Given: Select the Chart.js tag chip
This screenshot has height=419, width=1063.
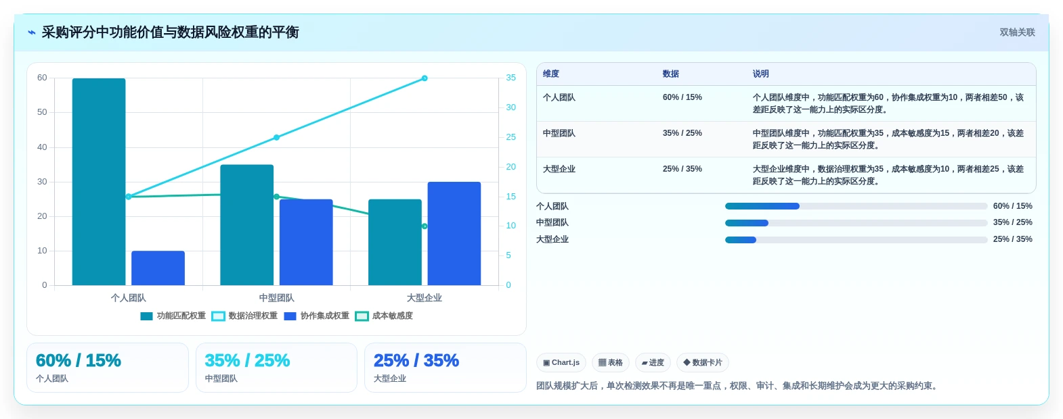Looking at the screenshot, I should pos(561,363).
